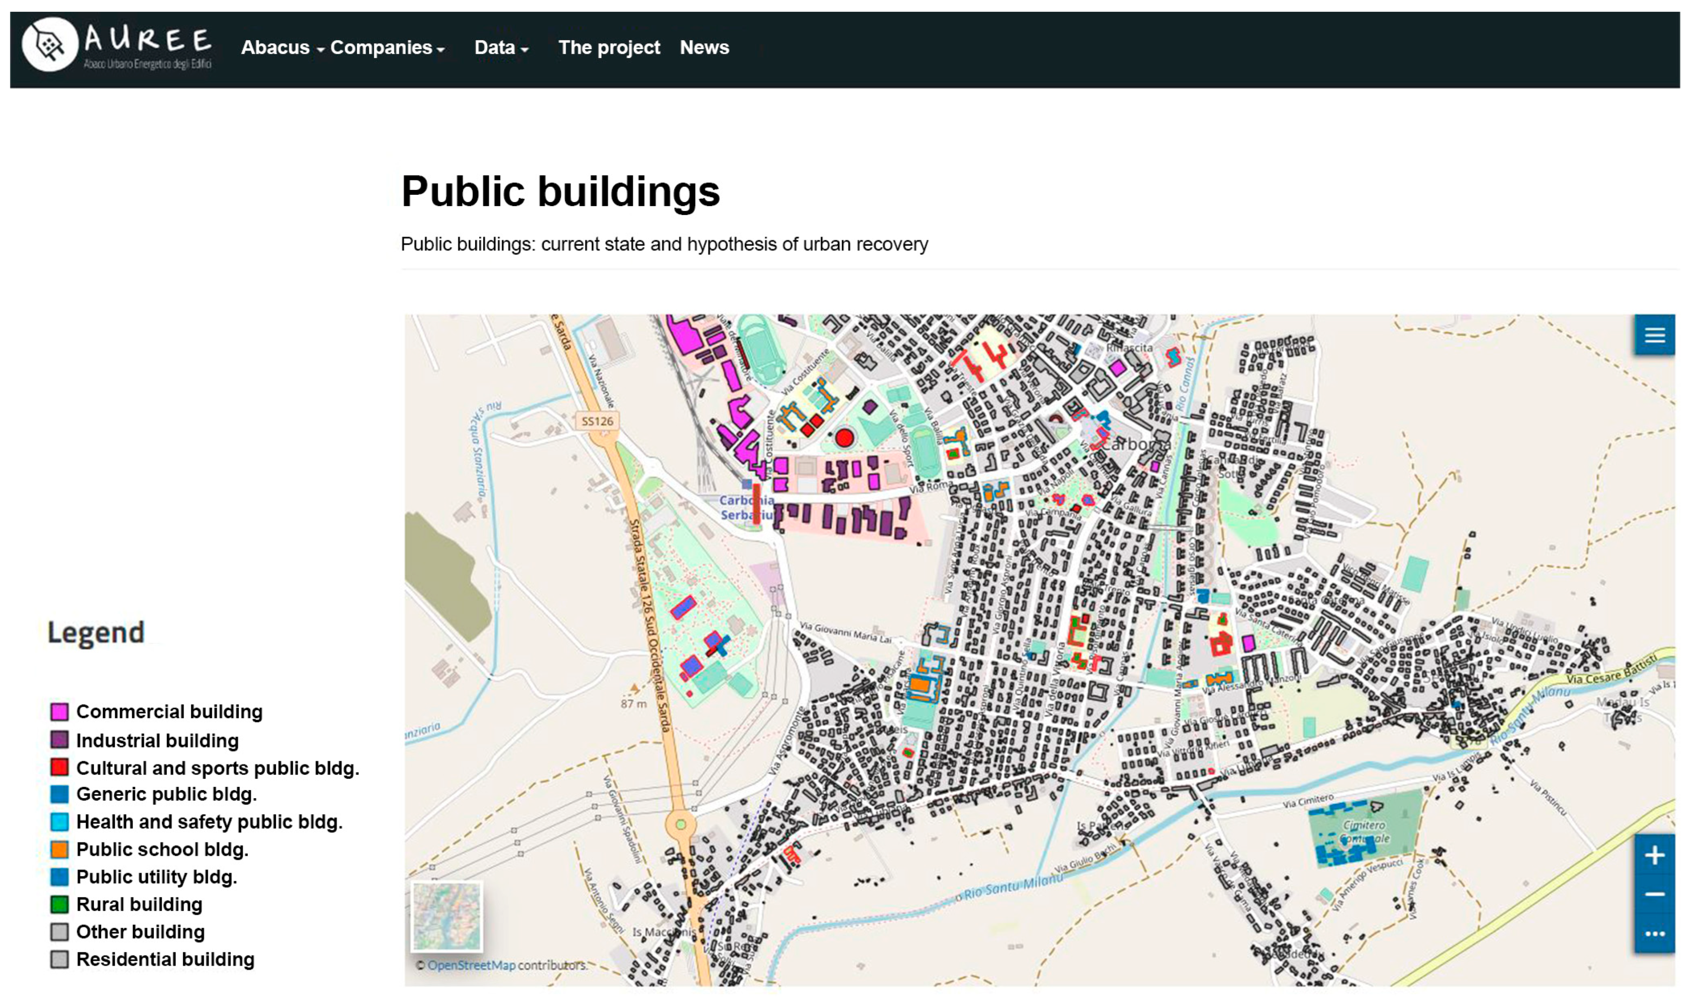
Task: Open The project page
Action: [609, 48]
